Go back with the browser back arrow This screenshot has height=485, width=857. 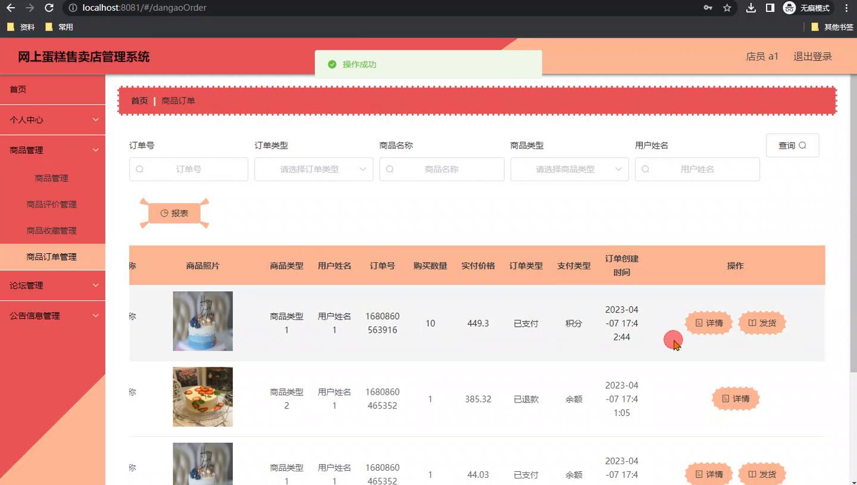11,8
